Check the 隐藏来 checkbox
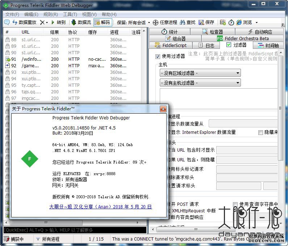The width and height of the screenshot is (288, 246). [x=260, y=132]
